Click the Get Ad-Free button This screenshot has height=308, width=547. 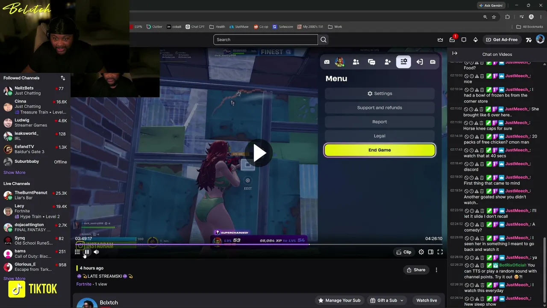pos(502,40)
